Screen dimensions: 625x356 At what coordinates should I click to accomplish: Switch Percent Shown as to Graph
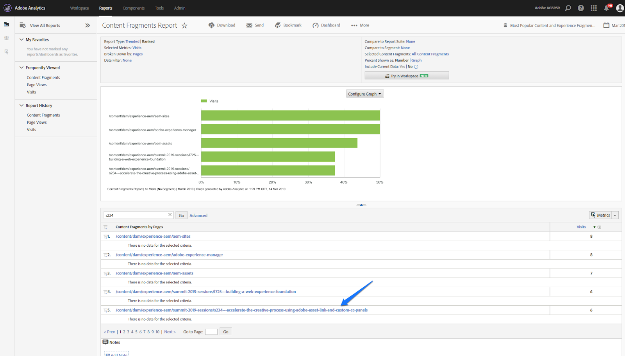click(x=416, y=60)
